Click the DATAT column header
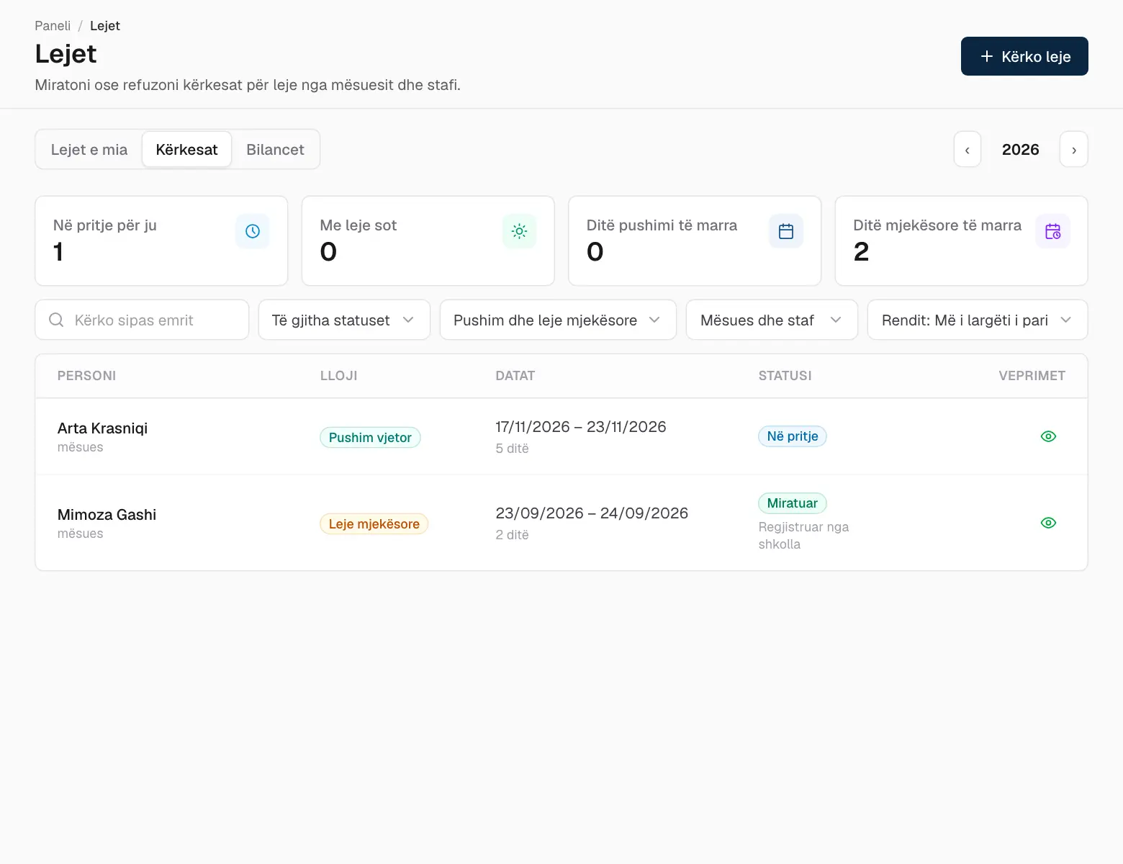The width and height of the screenshot is (1123, 864). coord(515,376)
